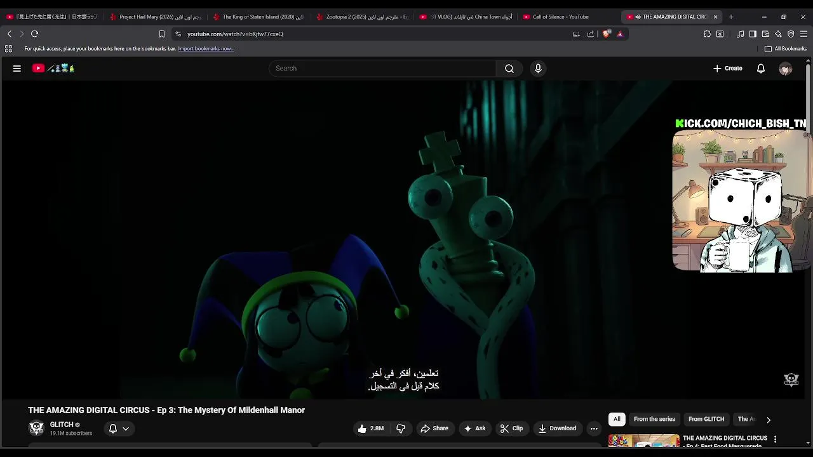Select From the series chip
This screenshot has width=813, height=457.
(x=654, y=419)
